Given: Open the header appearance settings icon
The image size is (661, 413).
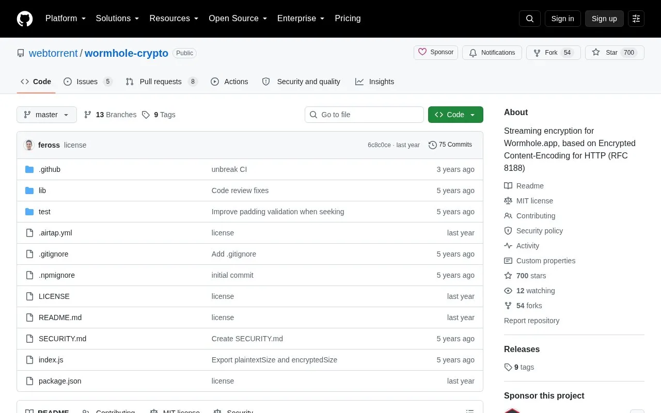Looking at the screenshot, I should [636, 19].
